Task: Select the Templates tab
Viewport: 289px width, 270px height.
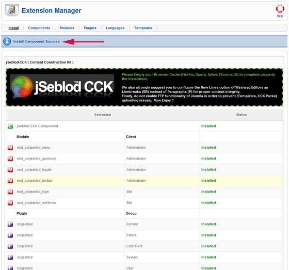Action: click(x=143, y=28)
